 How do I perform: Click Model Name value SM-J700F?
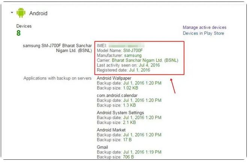pos(133,51)
